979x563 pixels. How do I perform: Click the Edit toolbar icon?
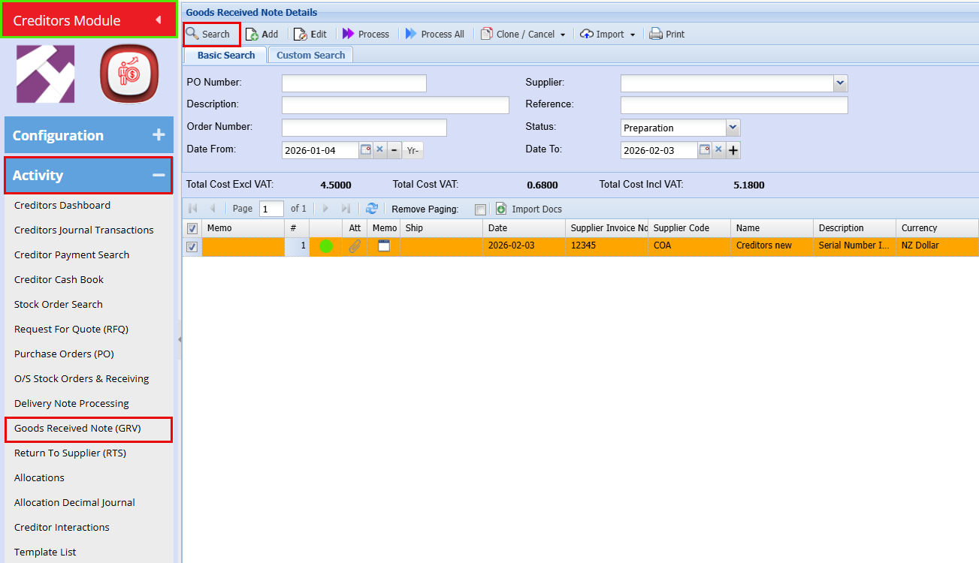pyautogui.click(x=301, y=34)
